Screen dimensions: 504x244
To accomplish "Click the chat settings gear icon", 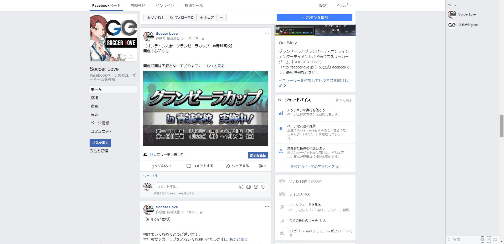I will click(482, 239).
